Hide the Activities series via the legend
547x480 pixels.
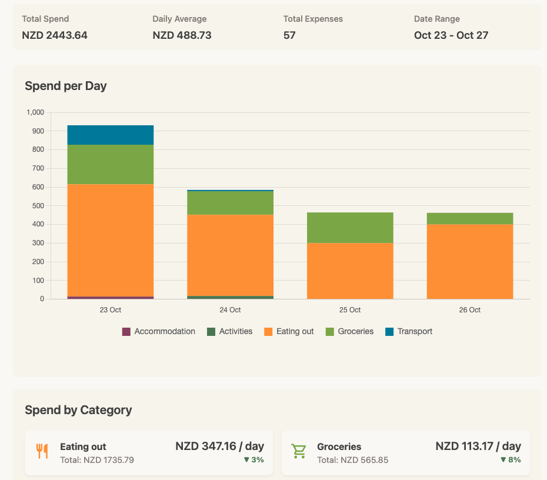229,332
